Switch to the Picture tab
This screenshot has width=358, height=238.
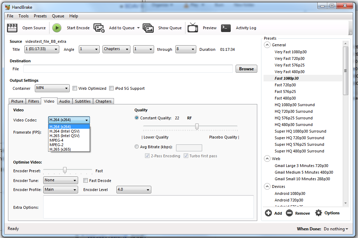coord(17,101)
